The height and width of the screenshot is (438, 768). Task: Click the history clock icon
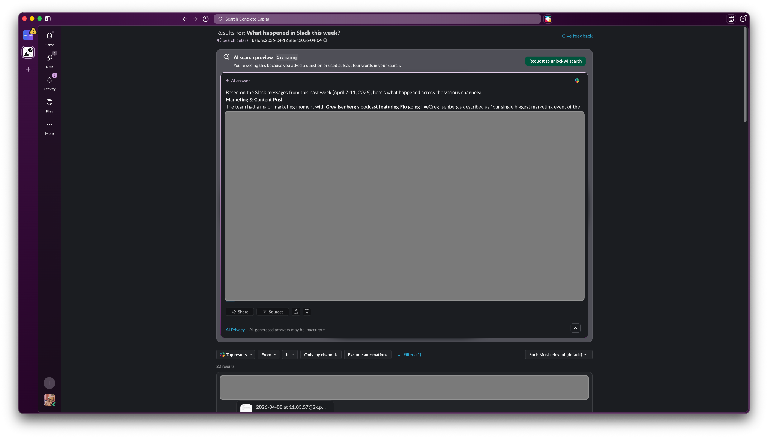205,19
